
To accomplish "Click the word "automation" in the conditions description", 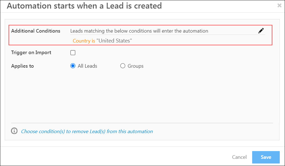I will pos(195,31).
